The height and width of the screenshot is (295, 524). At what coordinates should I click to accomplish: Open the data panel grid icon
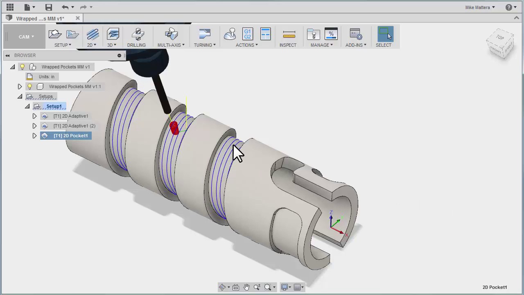click(x=10, y=7)
